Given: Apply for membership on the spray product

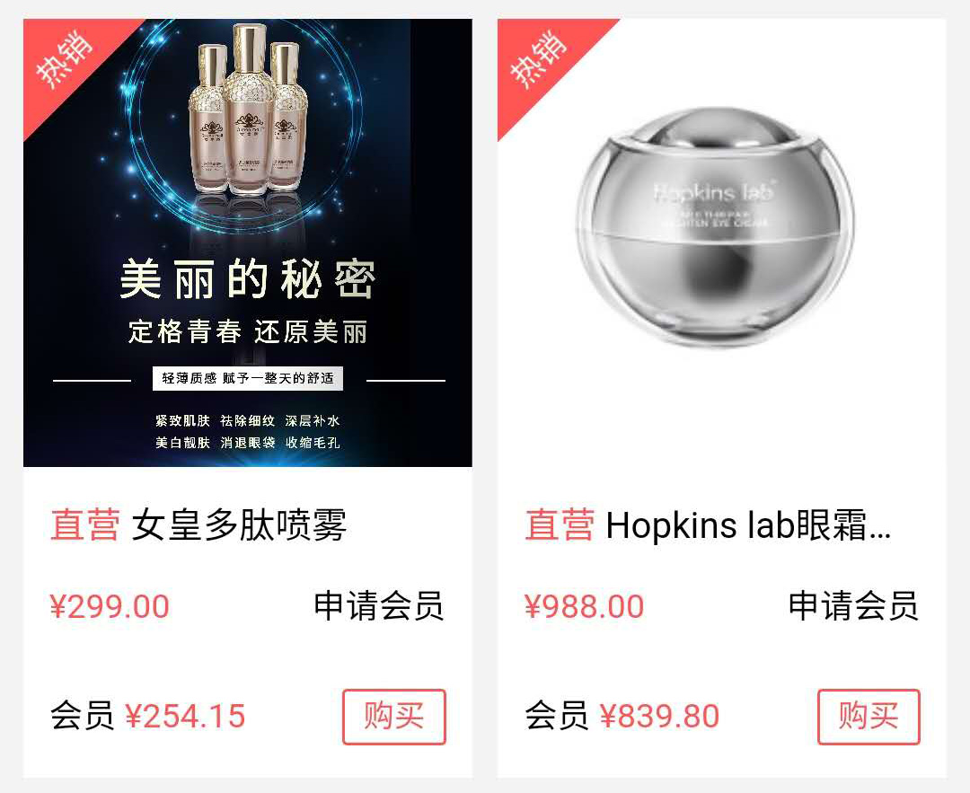Looking at the screenshot, I should pyautogui.click(x=379, y=605).
